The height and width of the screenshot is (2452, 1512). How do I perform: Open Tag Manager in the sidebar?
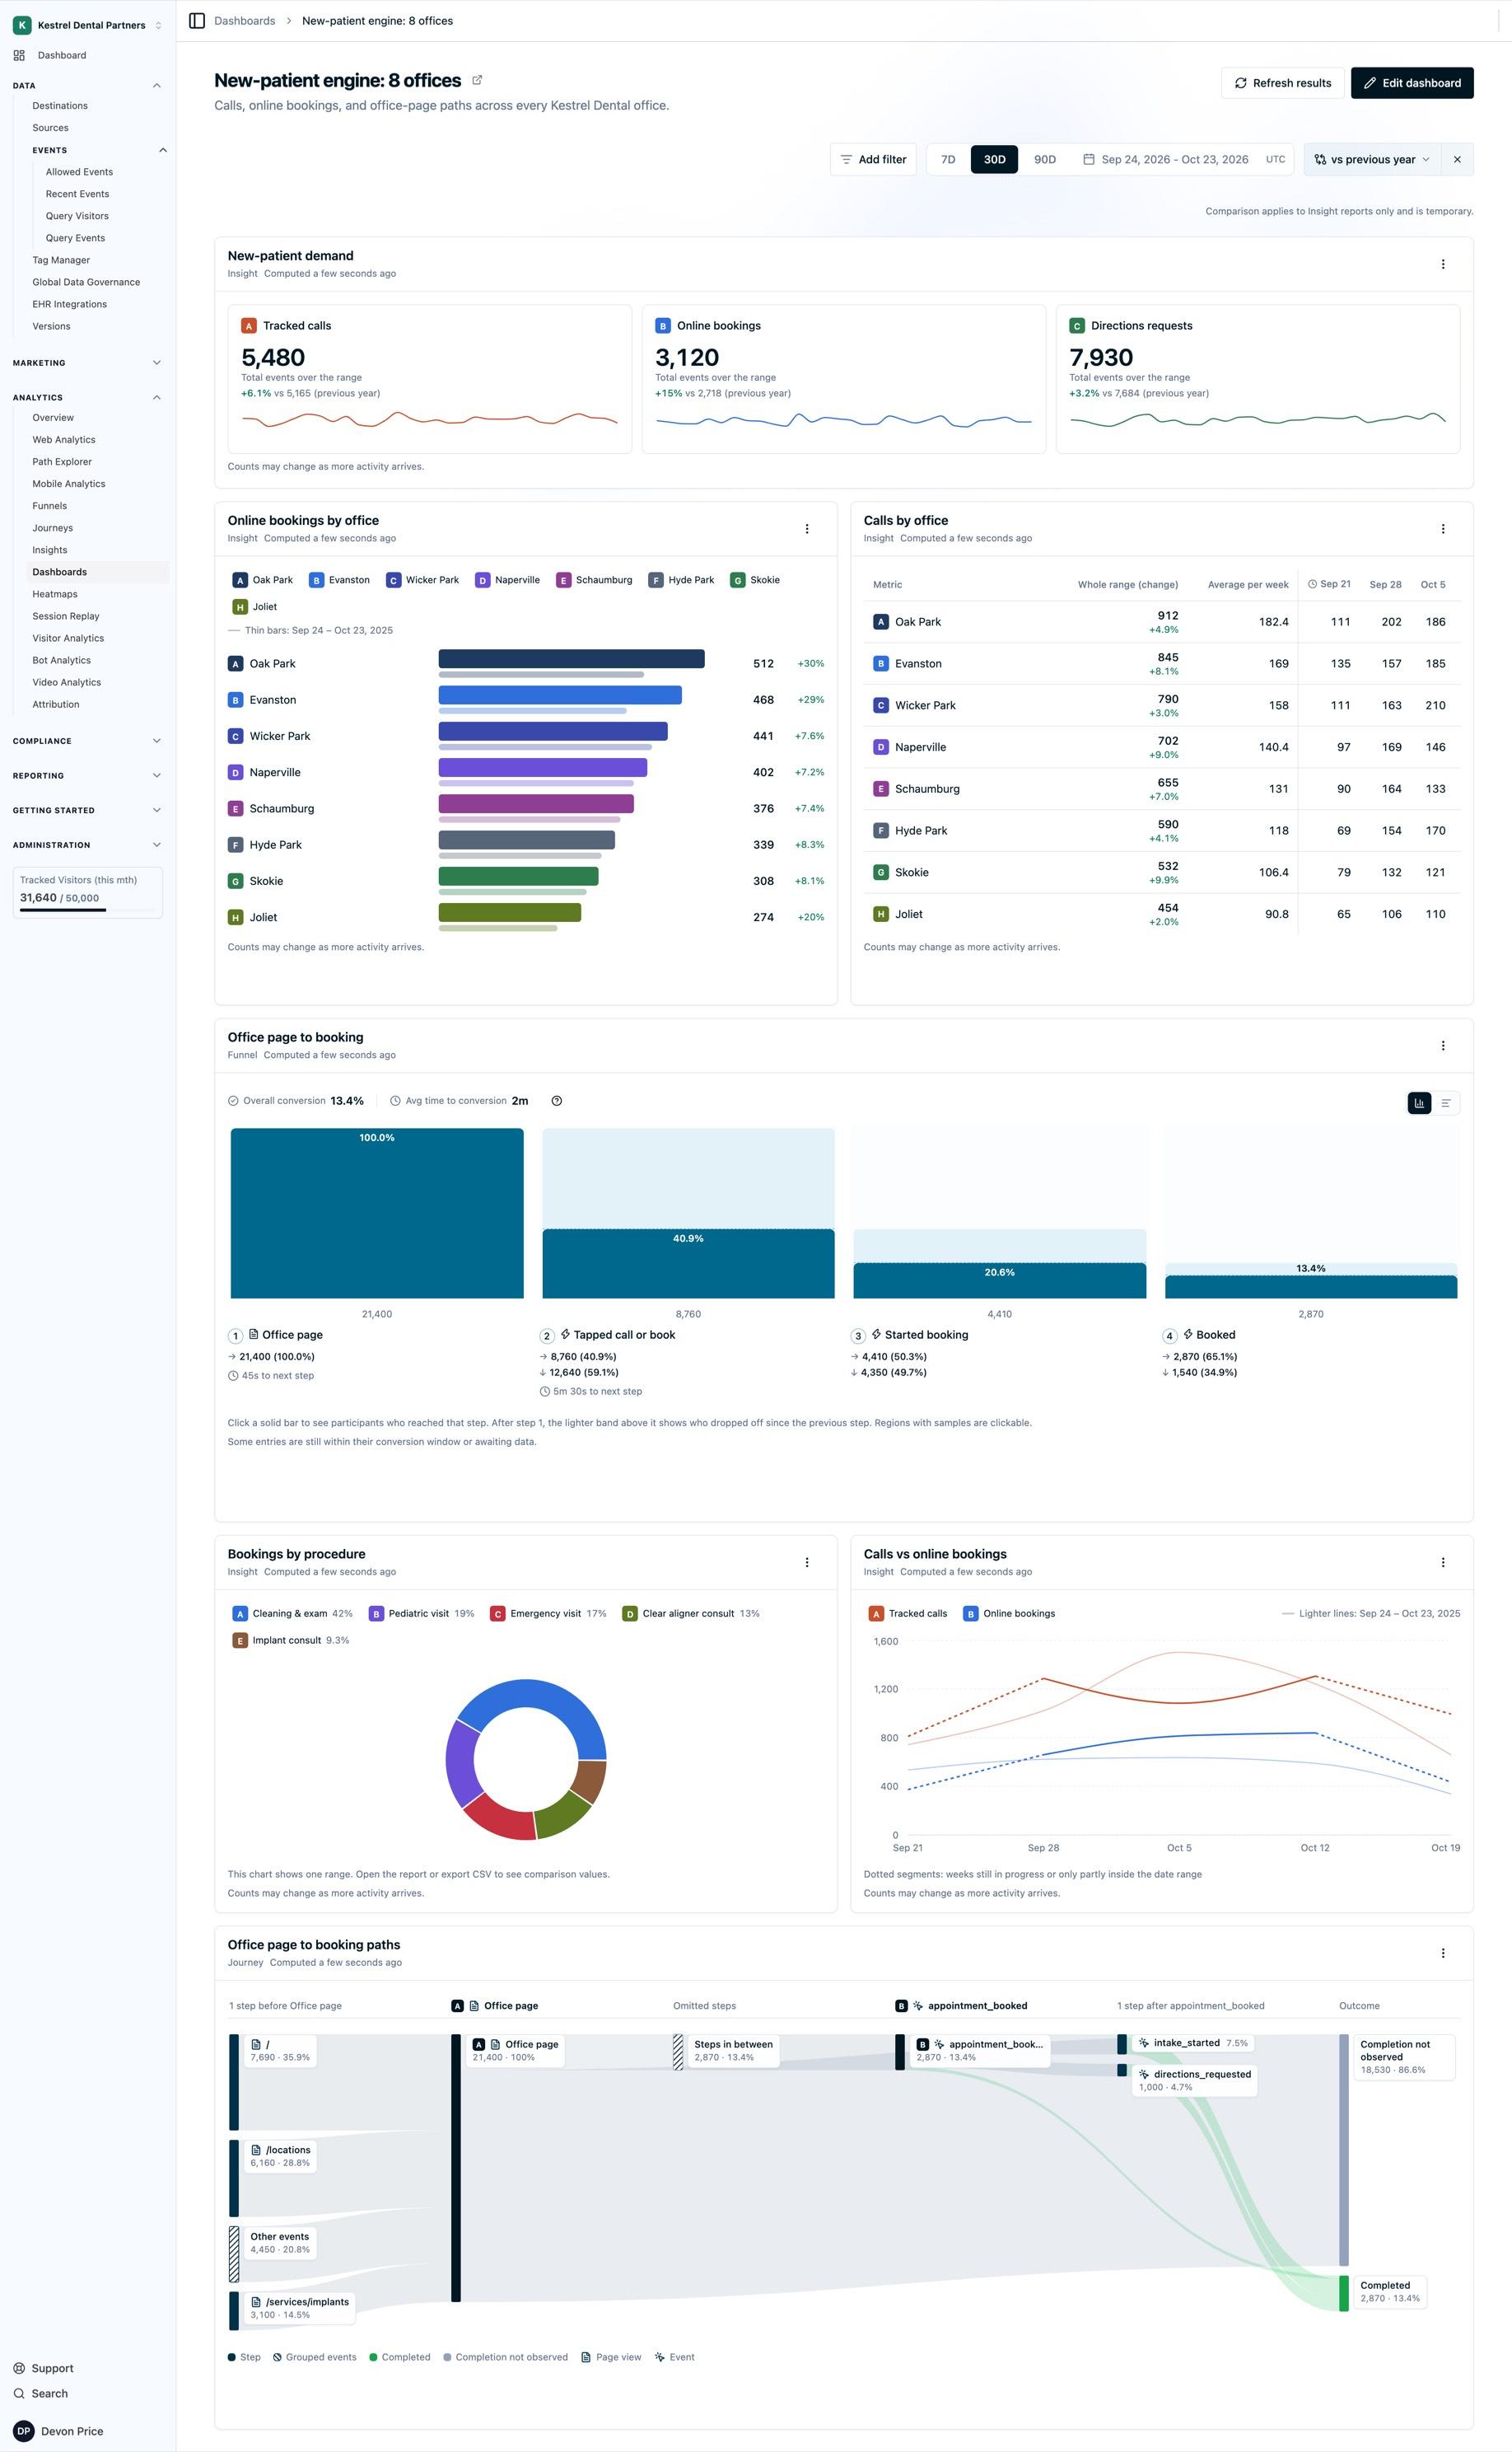pyautogui.click(x=61, y=259)
